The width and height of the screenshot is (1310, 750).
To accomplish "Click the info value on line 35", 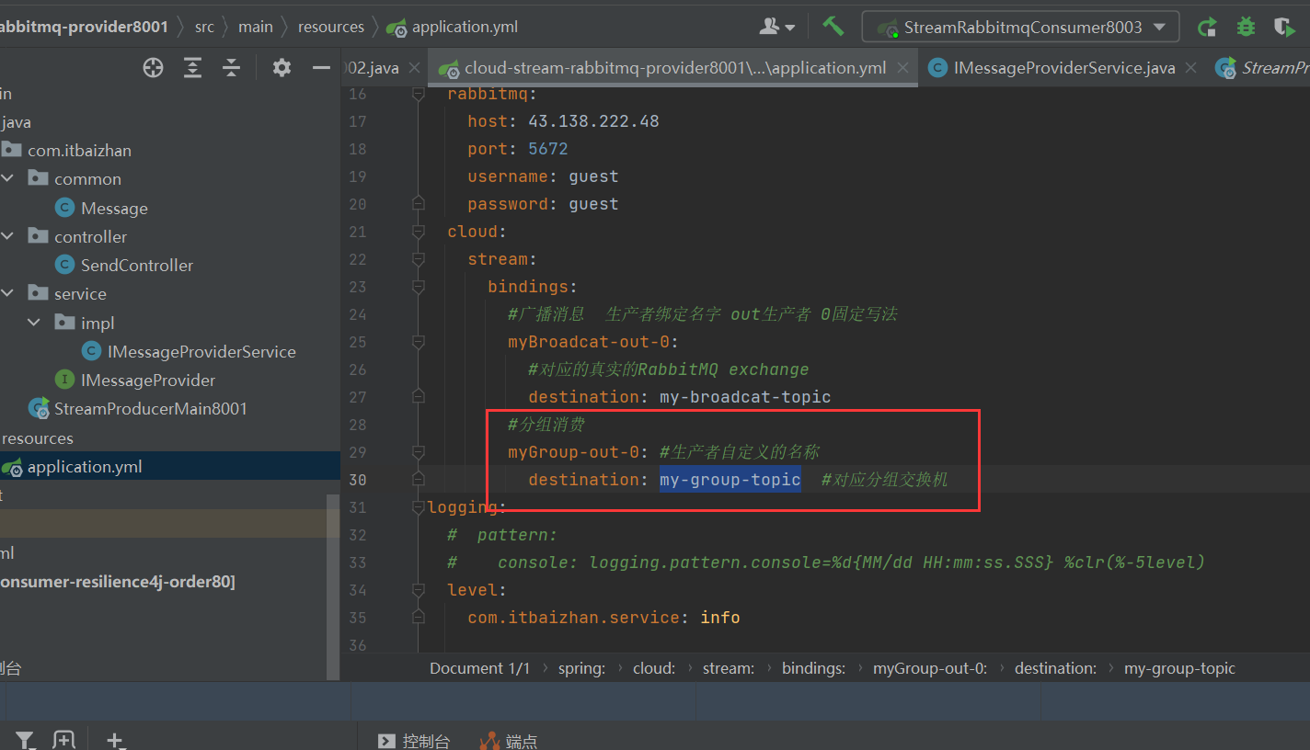I will tap(720, 618).
